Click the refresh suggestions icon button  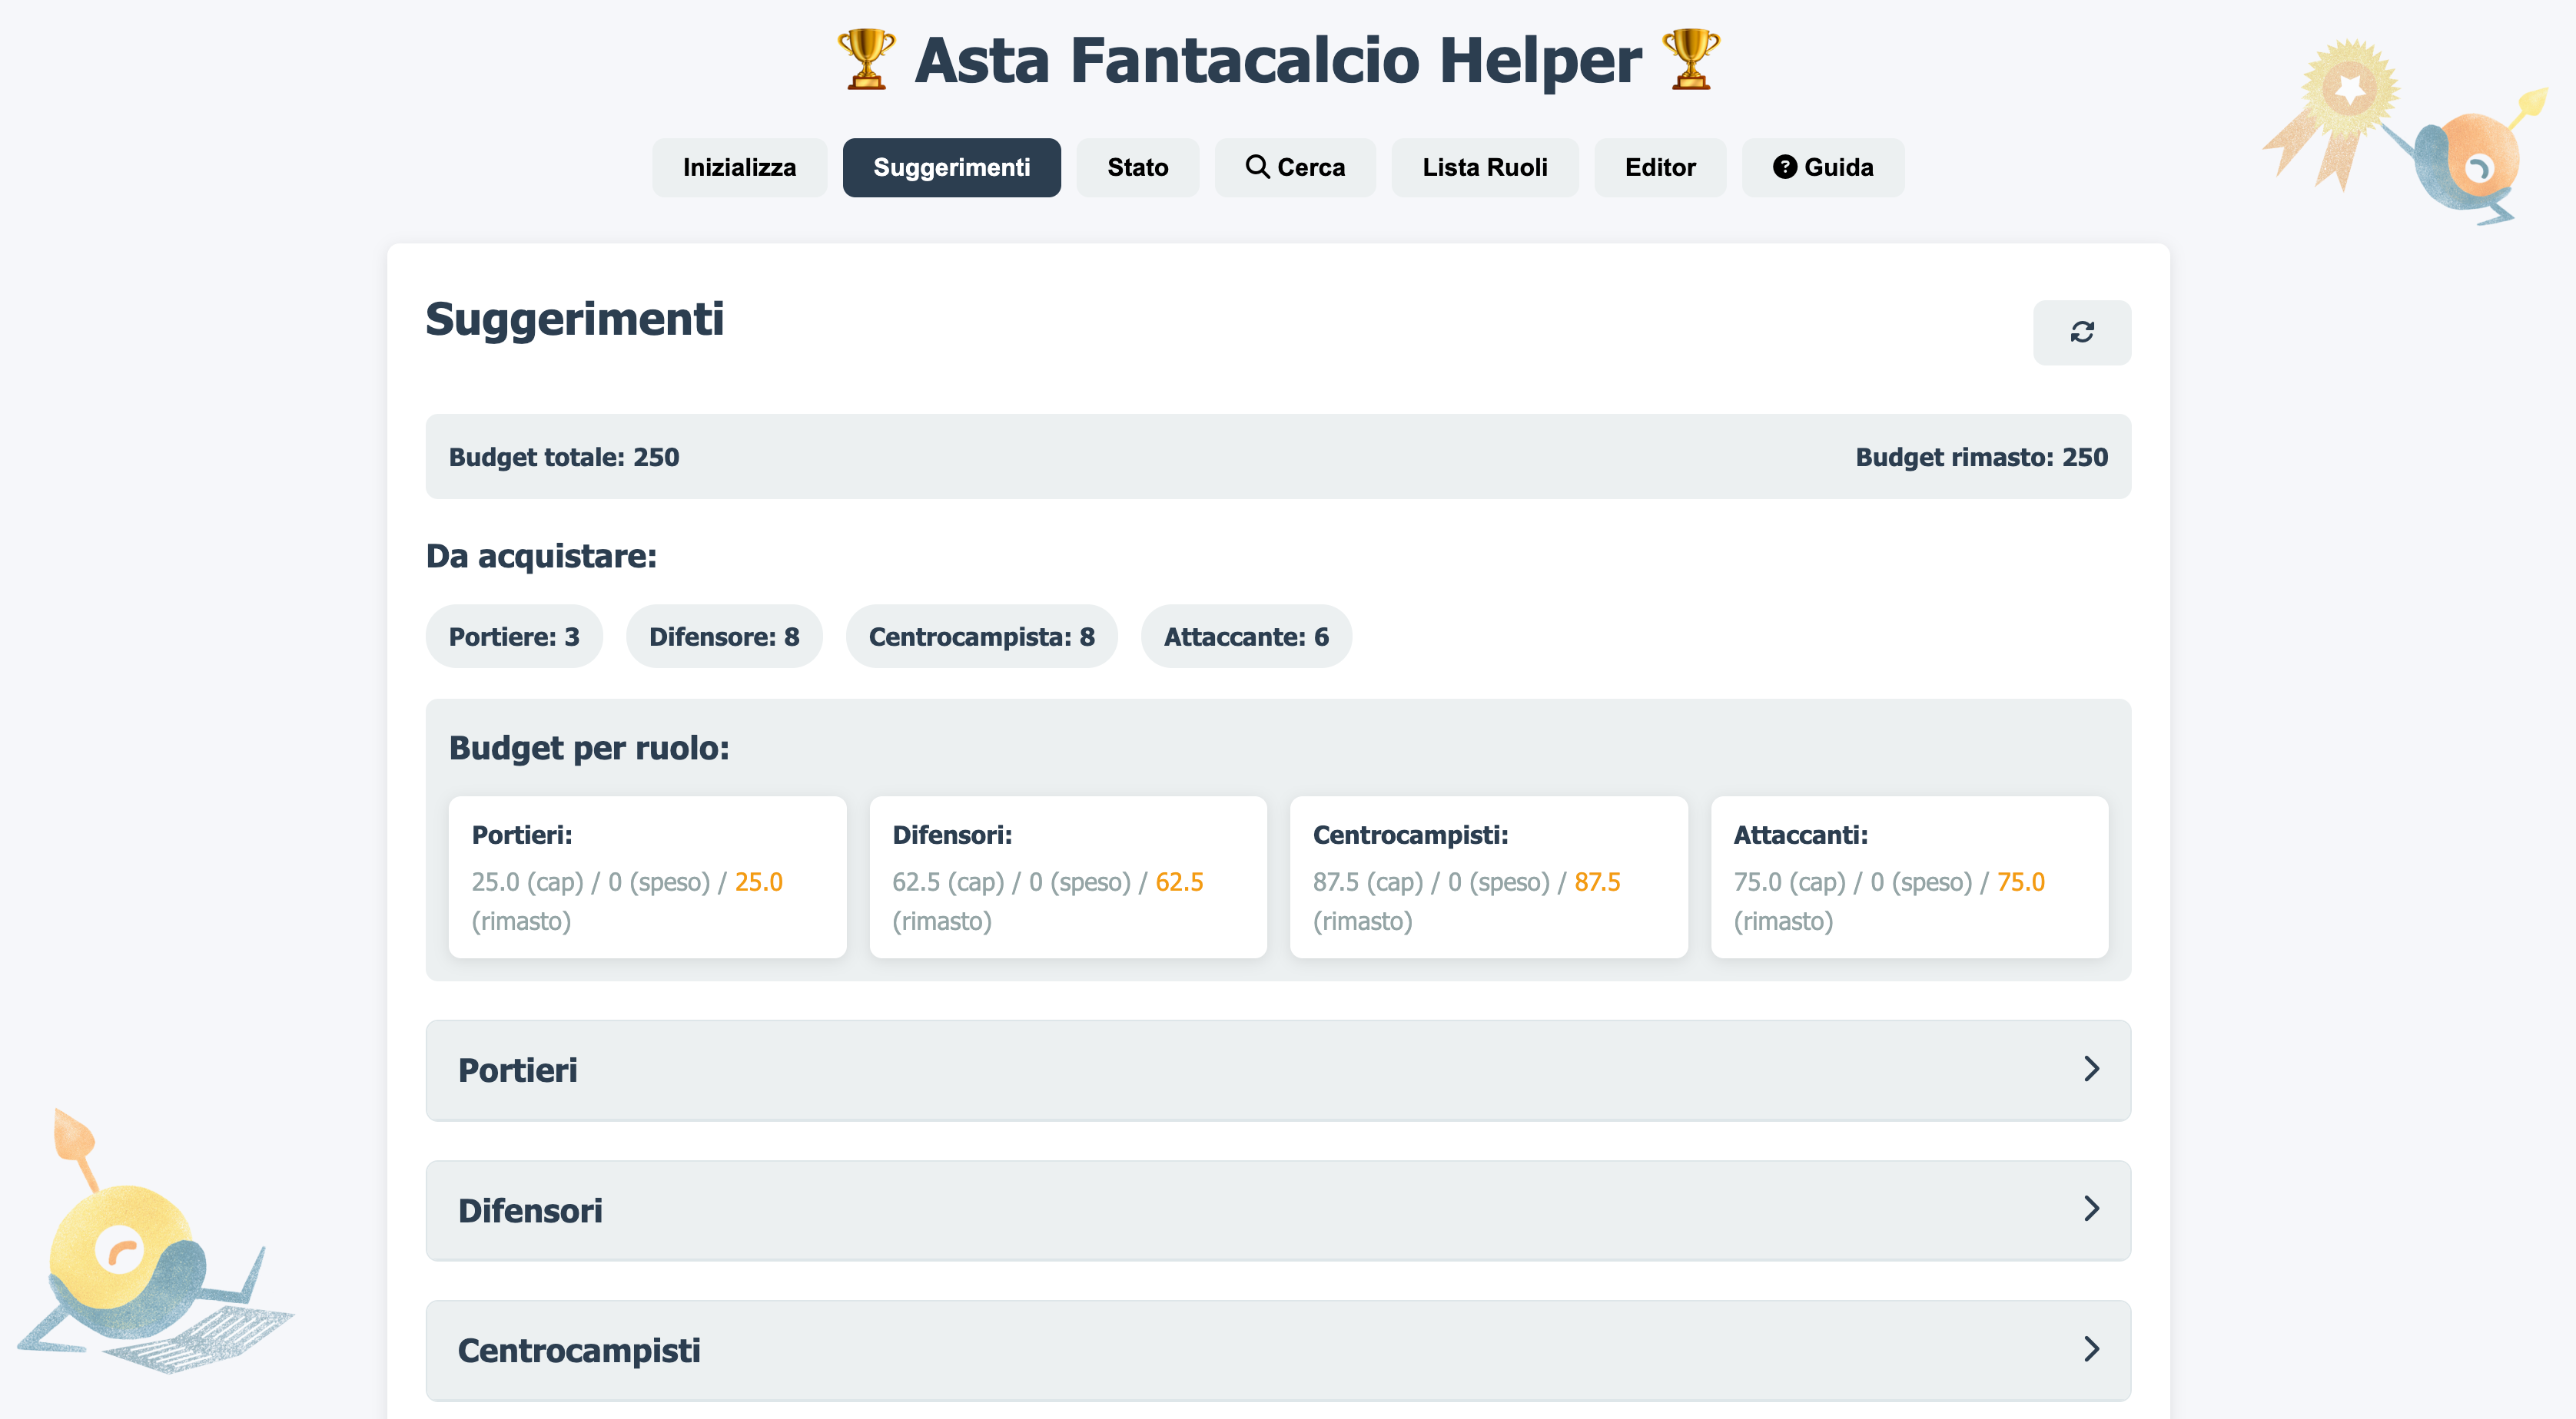click(2081, 332)
